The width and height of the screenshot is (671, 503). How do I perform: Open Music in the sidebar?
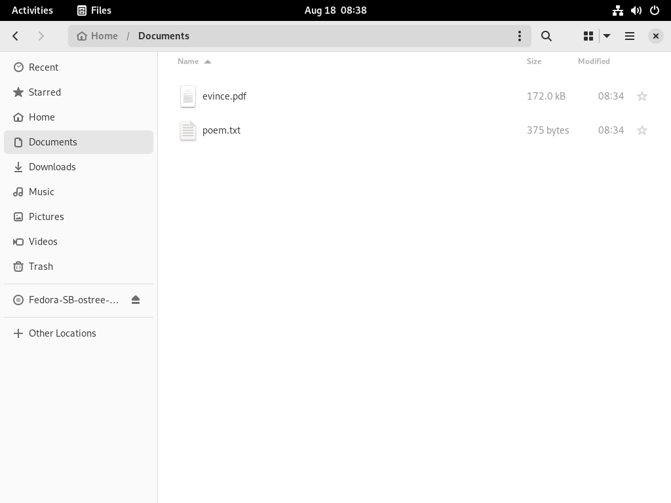point(79,192)
